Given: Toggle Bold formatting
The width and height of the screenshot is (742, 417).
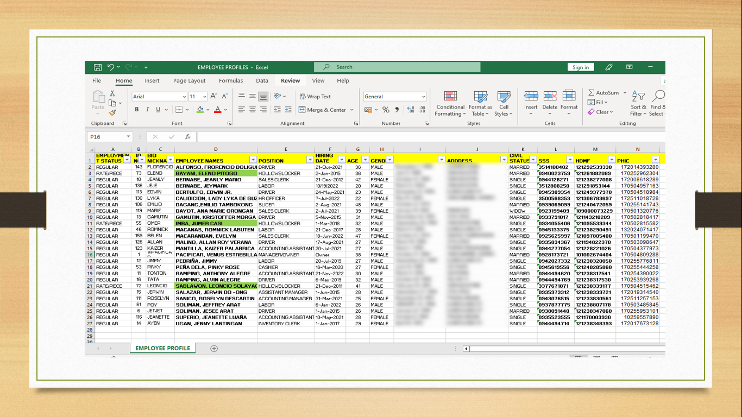Looking at the screenshot, I should pos(137,110).
